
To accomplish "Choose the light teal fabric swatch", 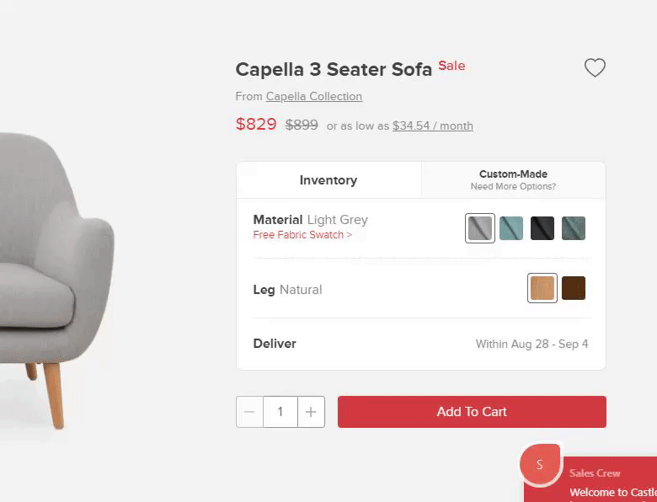I will [511, 228].
